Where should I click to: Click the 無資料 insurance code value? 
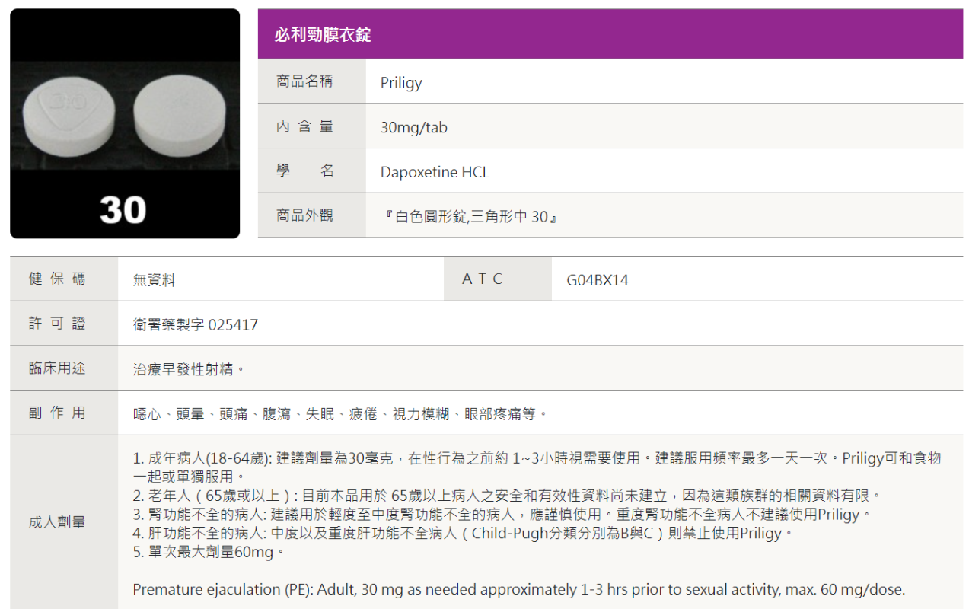coord(155,280)
